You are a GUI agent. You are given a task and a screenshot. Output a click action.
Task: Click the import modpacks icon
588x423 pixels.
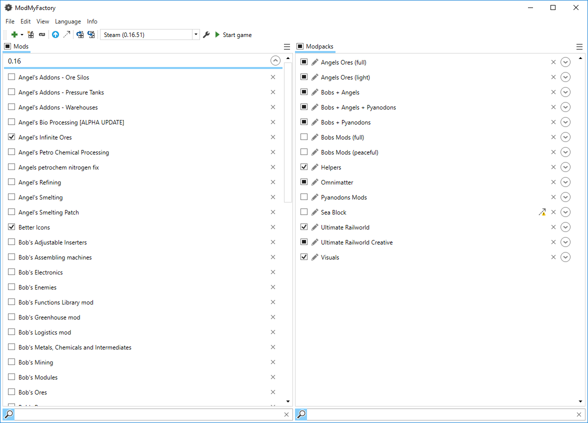point(91,35)
